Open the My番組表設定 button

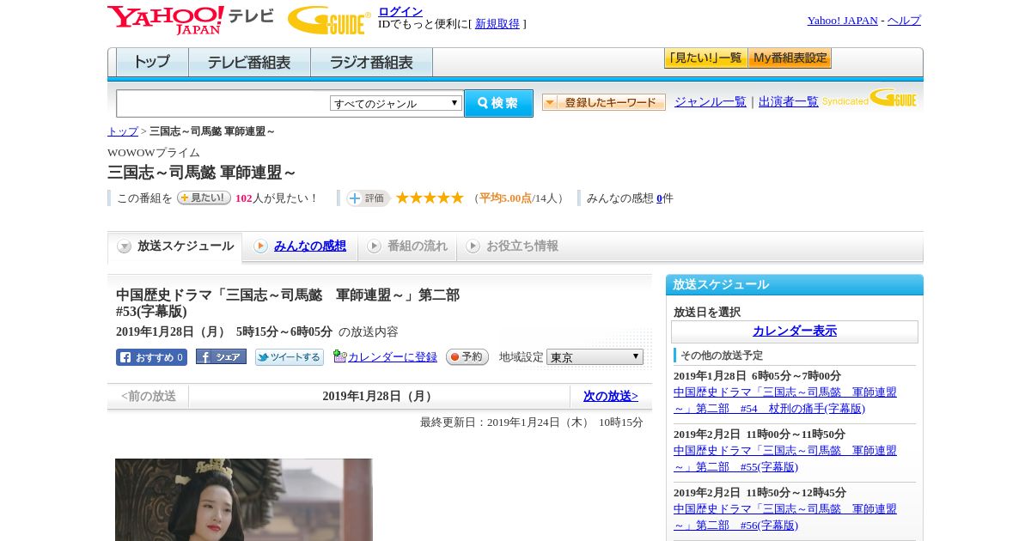point(790,58)
